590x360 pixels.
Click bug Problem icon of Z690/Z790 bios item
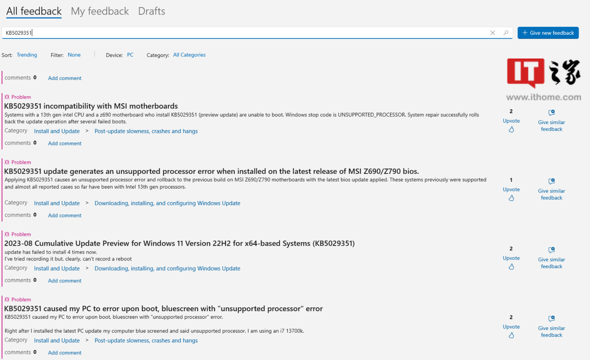(7, 162)
